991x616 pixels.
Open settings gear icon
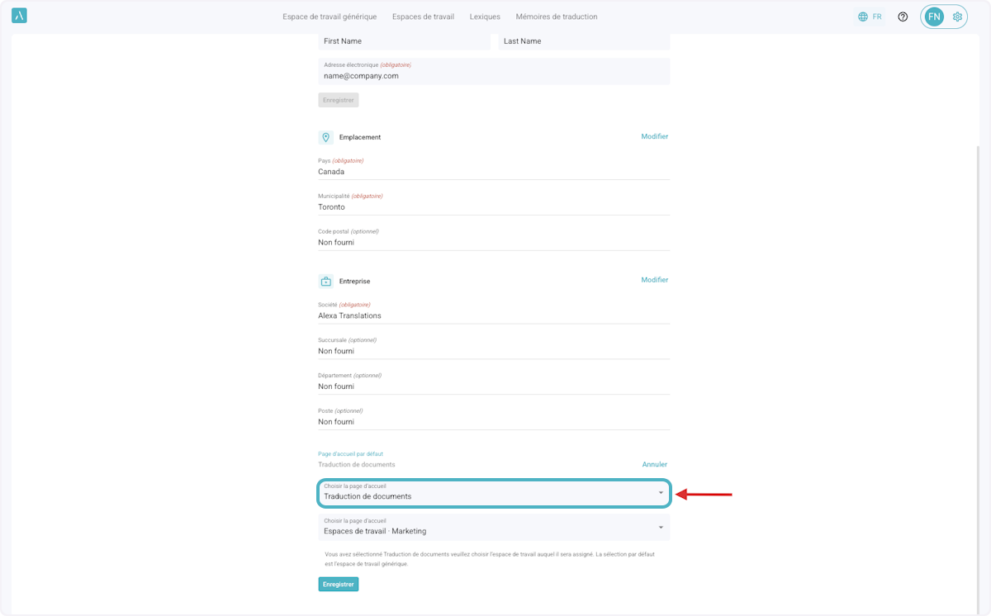pos(957,17)
